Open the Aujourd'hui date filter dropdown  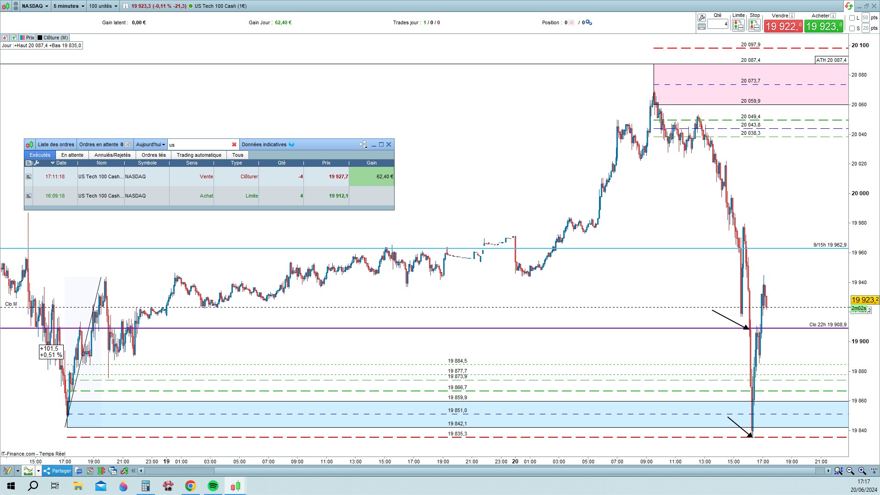(150, 144)
